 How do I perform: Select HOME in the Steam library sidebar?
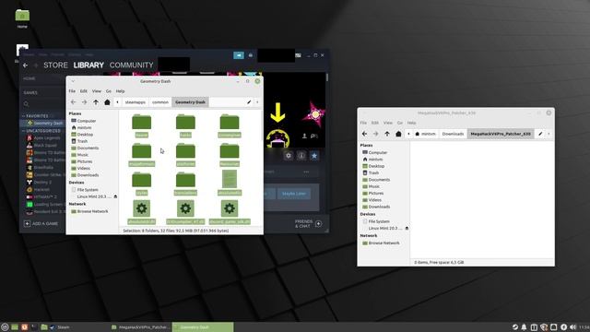pos(29,78)
